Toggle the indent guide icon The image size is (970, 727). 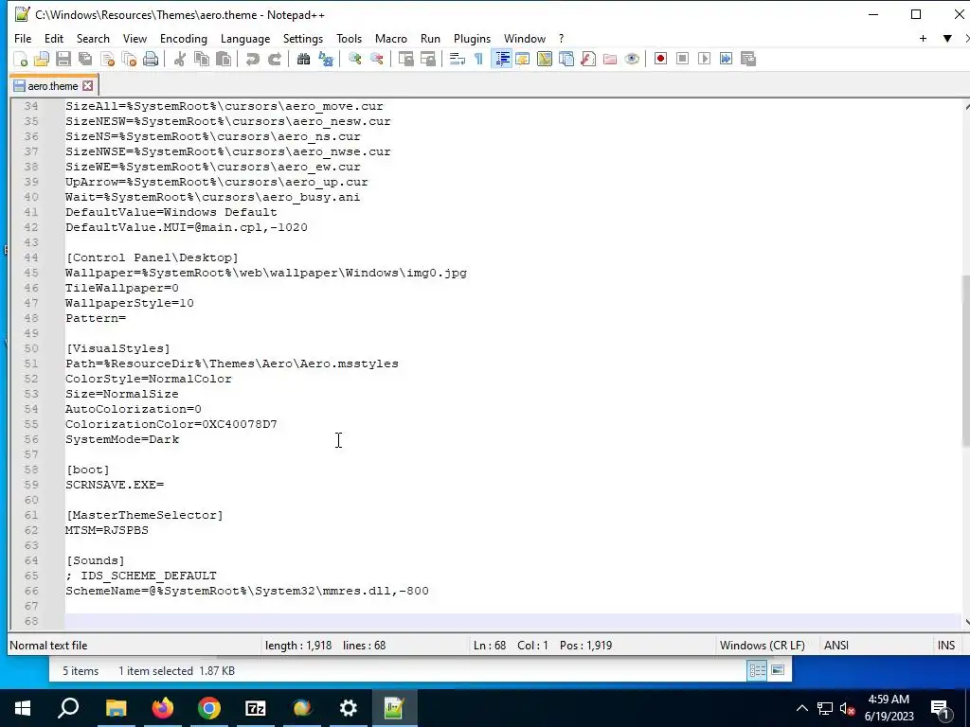pos(502,59)
